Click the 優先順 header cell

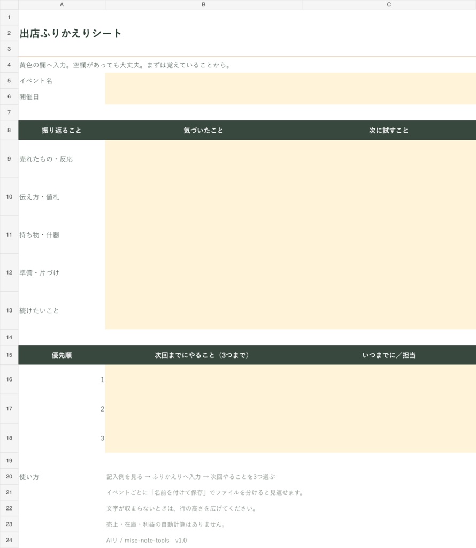tap(62, 355)
